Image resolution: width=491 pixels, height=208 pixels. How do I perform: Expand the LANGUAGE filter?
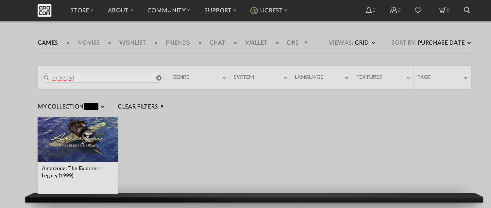(x=321, y=77)
